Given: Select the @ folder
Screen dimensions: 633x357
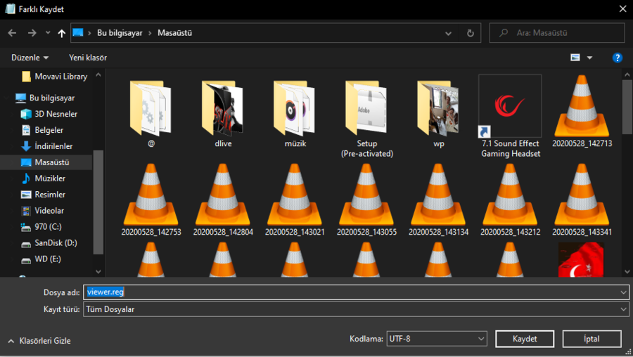Looking at the screenshot, I should [x=151, y=113].
